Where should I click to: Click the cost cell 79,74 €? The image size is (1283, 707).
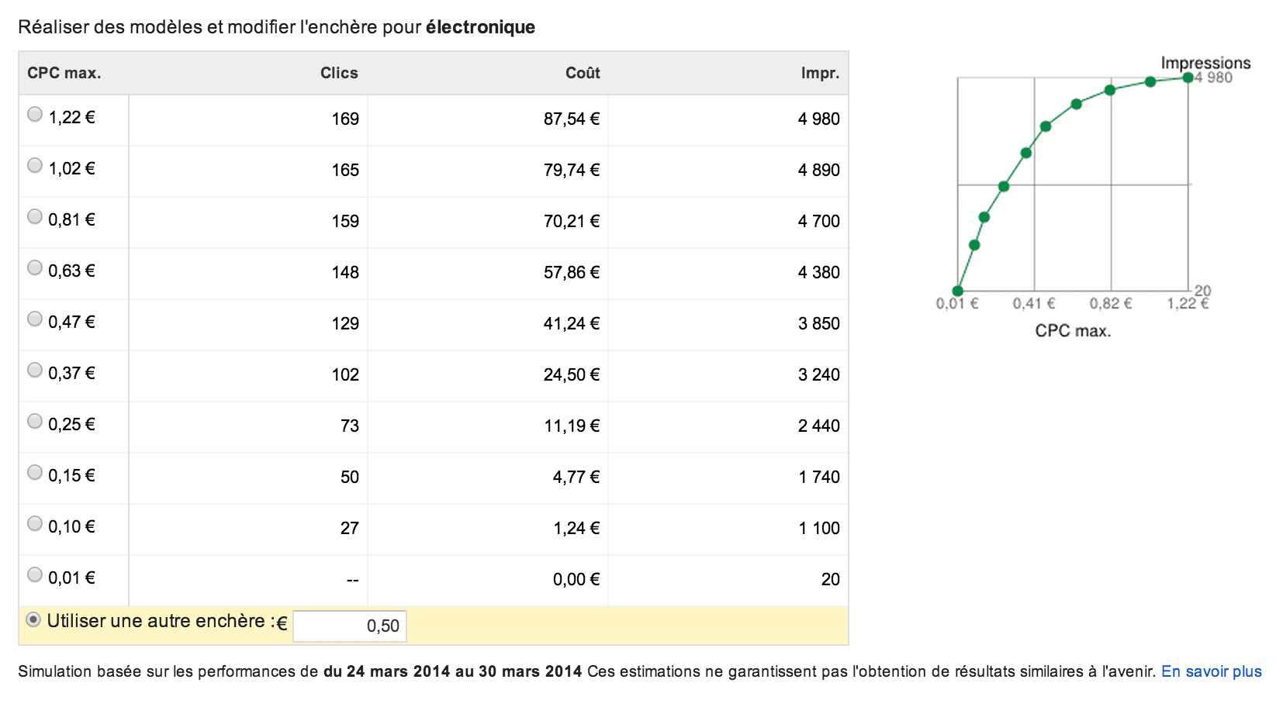coord(572,171)
